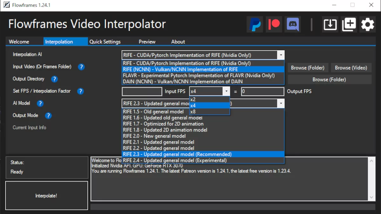The height and width of the screenshot is (214, 381).
Task: Select x4 in the factor list
Action: click(x=210, y=106)
